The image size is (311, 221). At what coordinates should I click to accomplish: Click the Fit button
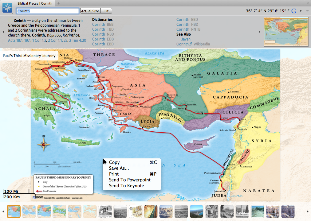pyautogui.click(x=107, y=11)
